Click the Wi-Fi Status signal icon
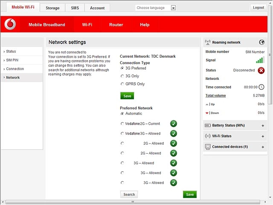The width and height of the screenshot is (273, 205). coord(208,136)
